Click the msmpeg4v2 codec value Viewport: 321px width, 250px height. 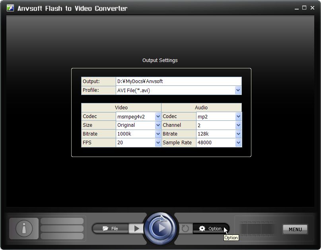(x=131, y=116)
